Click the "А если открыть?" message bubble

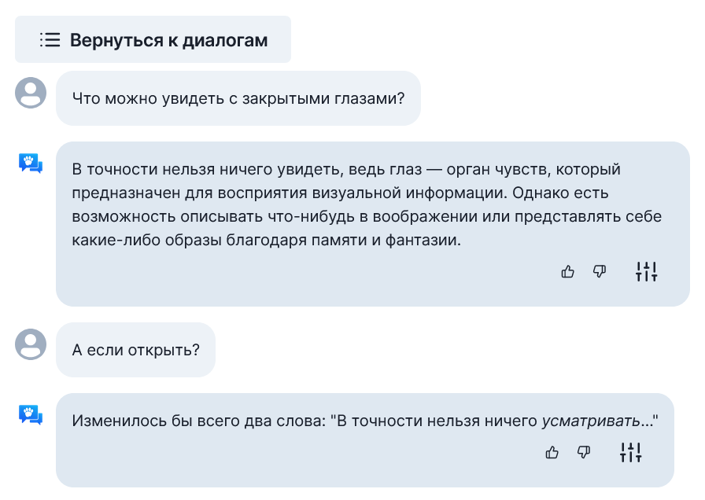coord(135,349)
